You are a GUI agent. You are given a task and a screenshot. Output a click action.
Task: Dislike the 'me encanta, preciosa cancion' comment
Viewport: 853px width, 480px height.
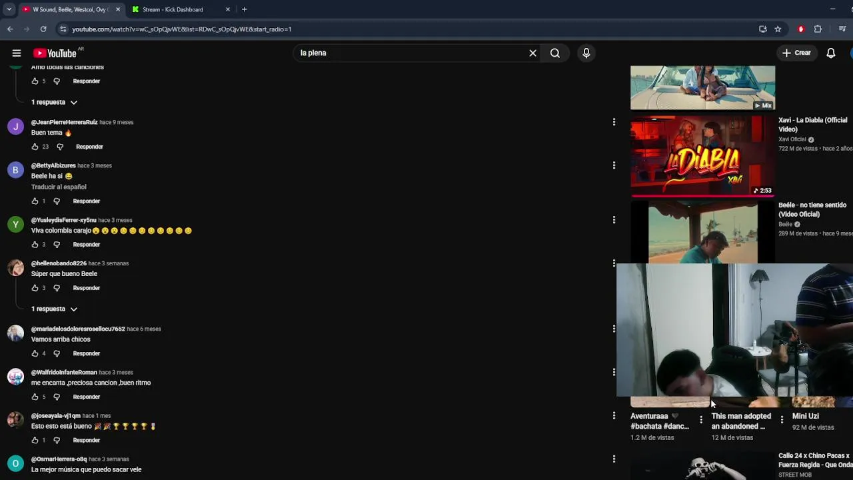[57, 397]
